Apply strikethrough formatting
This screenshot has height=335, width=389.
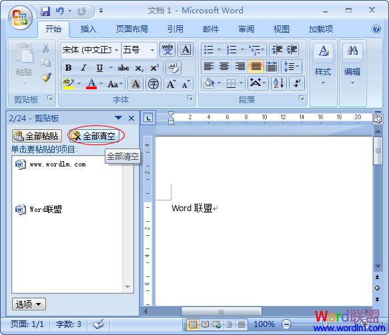(123, 68)
